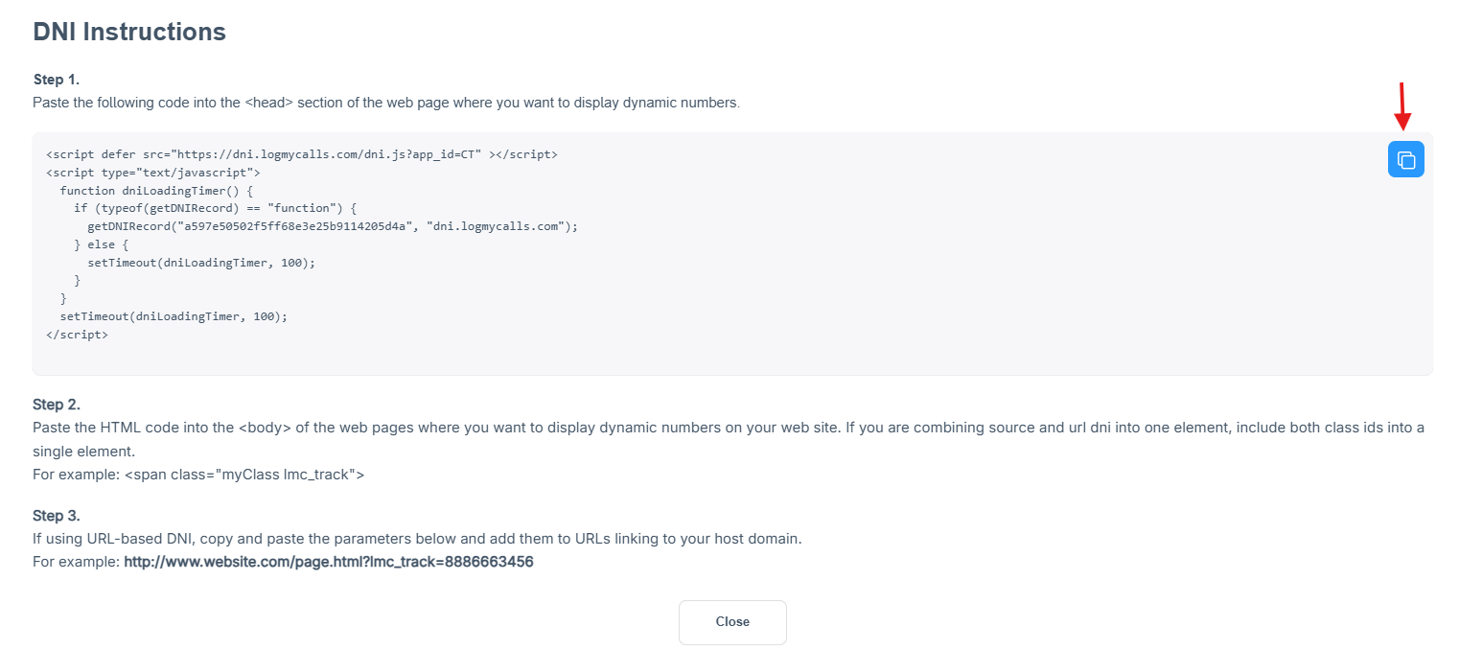Click the typeof(getDNIRecord) condition line
1459x650 pixels.
(x=215, y=208)
